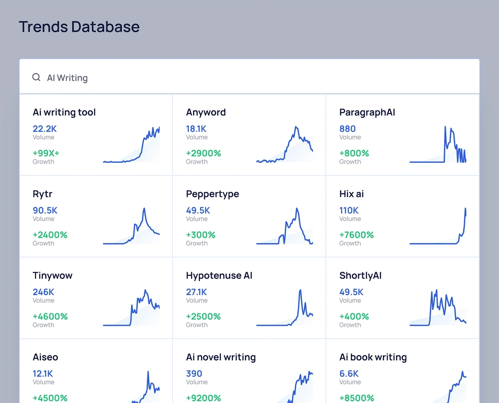Click the +400% growth value

point(354,317)
